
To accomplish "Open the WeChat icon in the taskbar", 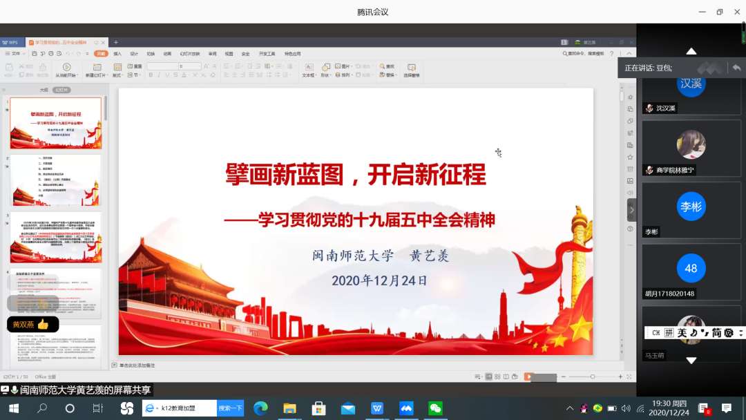I will tap(435, 408).
